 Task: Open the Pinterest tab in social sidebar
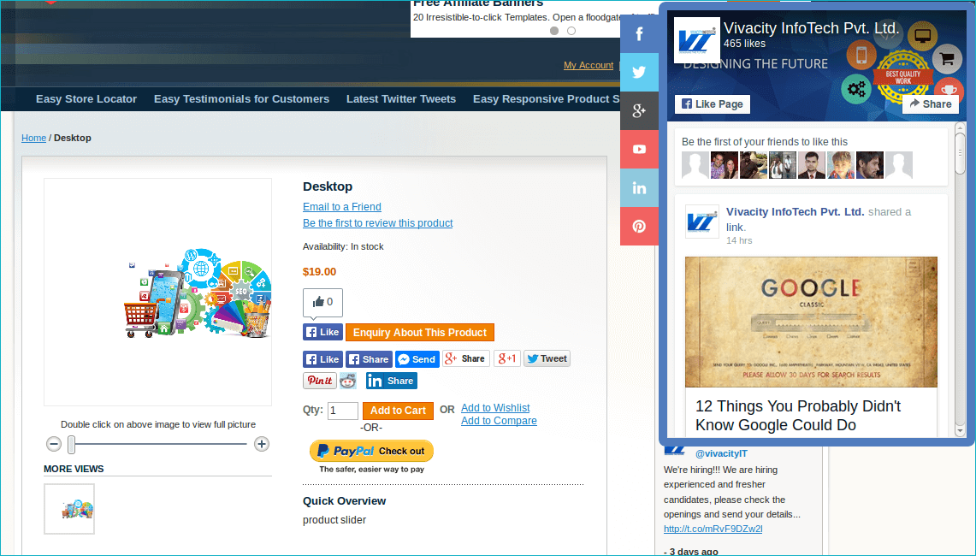(x=639, y=227)
